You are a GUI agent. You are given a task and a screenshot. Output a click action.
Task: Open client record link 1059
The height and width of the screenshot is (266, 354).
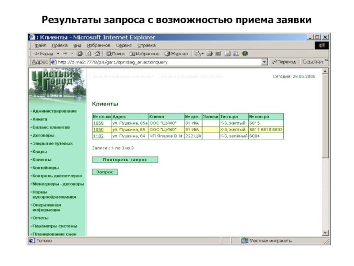coord(98,123)
